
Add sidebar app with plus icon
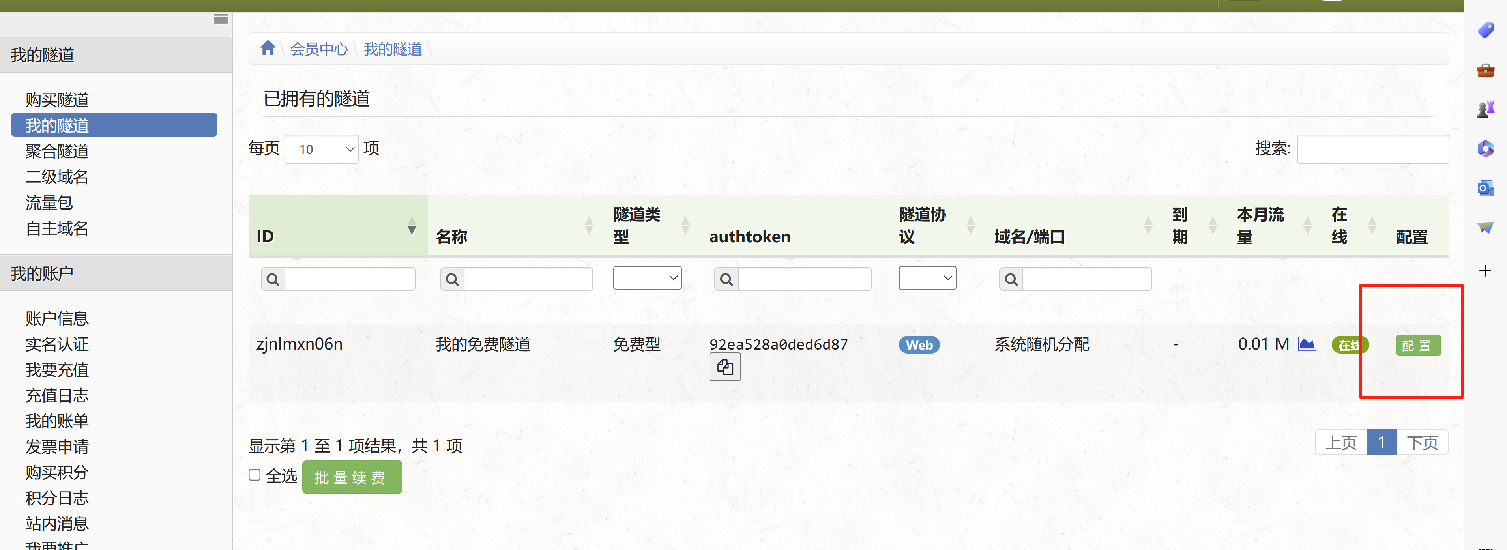point(1485,271)
